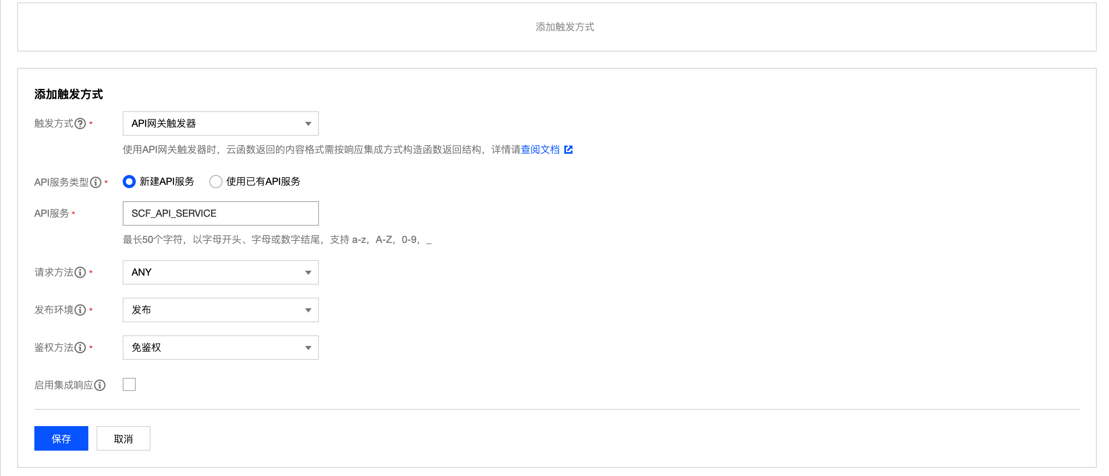Click info icon beside 发布环境 label
Viewport: 1109px width, 476px height.
(80, 310)
